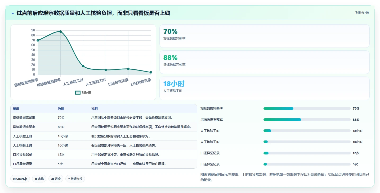Click the 数据 column header
The height and width of the screenshot is (193, 380).
(x=61, y=109)
